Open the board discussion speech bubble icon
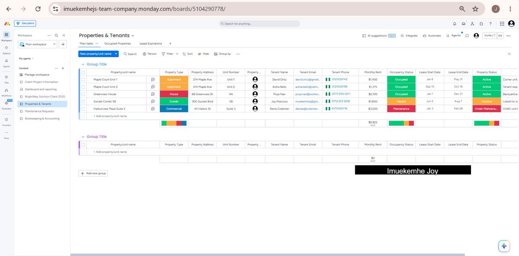Viewport: 519px width, 256px height. [x=467, y=35]
